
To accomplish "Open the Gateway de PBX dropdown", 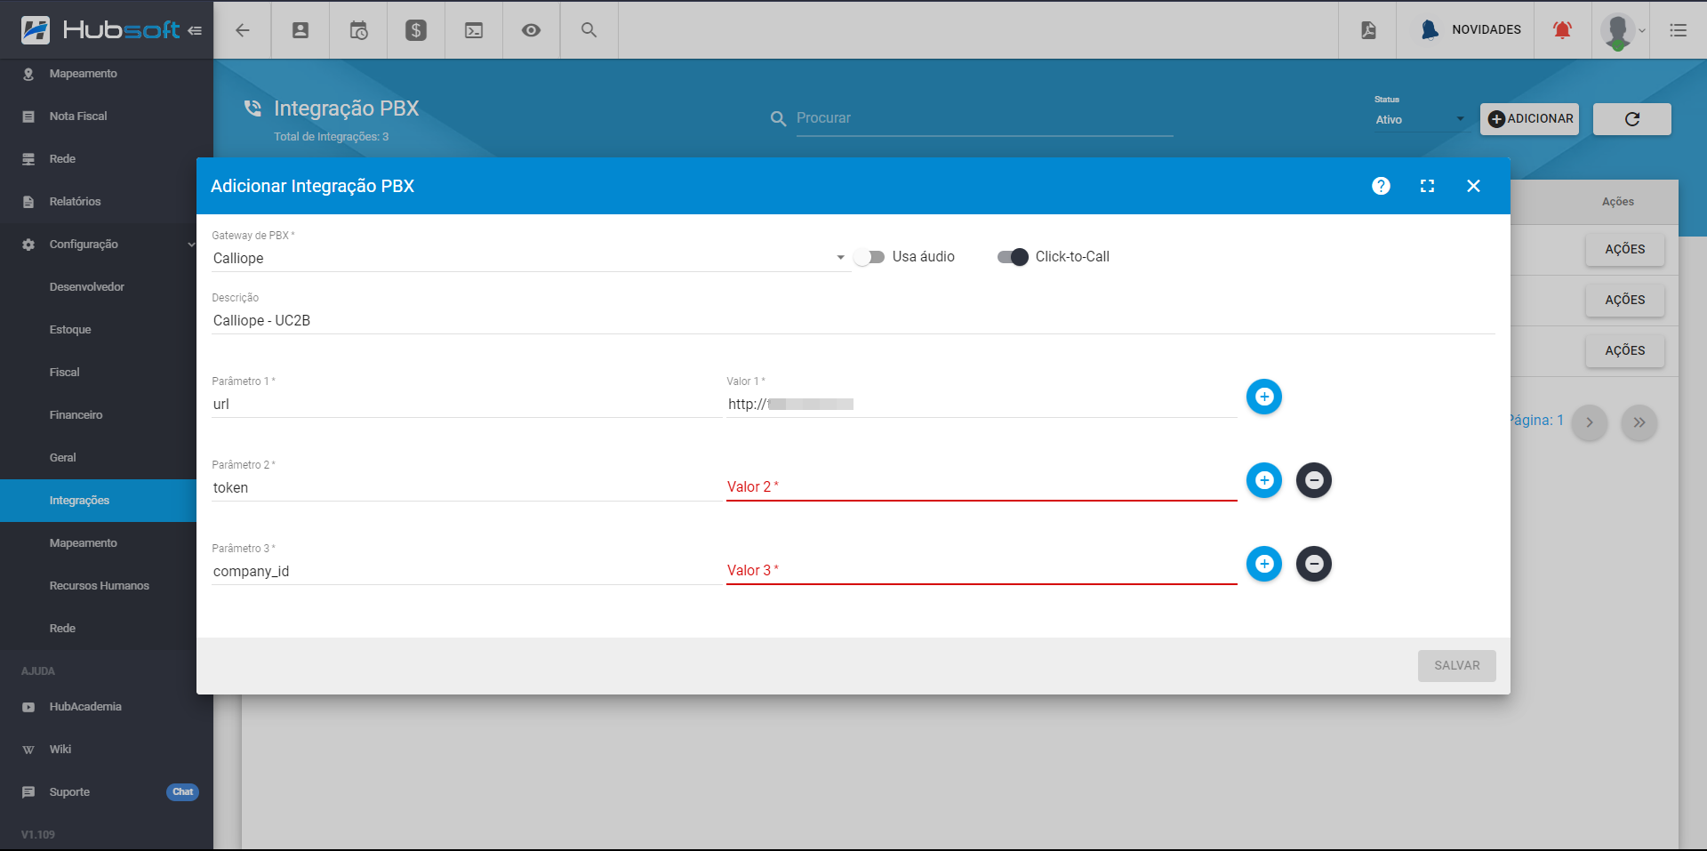I will [x=530, y=258].
